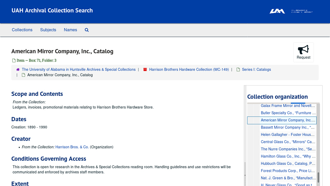
Task: Click the red archive box icon in breadcrumb
Action: pyautogui.click(x=145, y=69)
